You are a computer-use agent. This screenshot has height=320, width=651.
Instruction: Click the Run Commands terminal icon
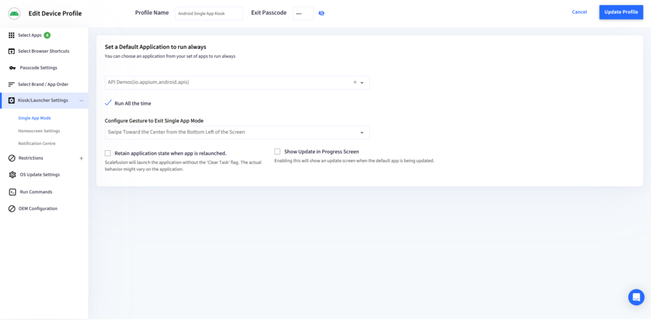tap(13, 192)
